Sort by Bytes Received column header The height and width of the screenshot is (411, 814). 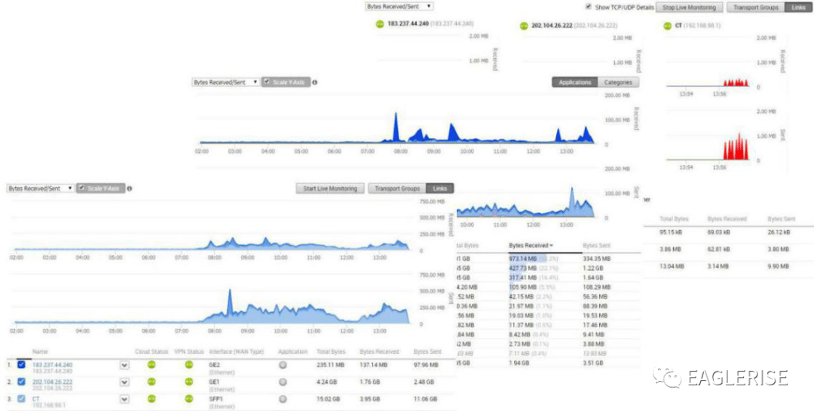click(x=531, y=245)
